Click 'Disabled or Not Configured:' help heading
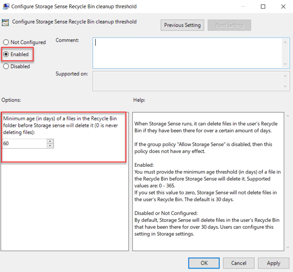 [166, 213]
